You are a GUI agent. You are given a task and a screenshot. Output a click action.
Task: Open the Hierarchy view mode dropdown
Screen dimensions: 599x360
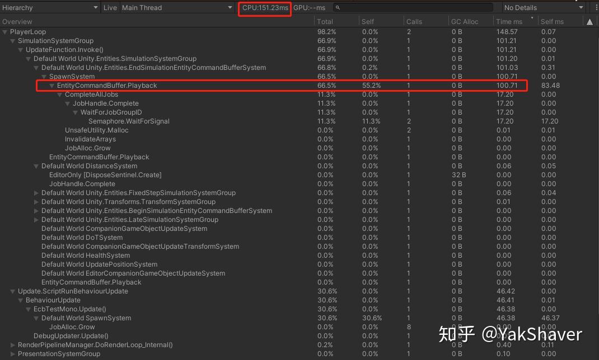[x=50, y=8]
